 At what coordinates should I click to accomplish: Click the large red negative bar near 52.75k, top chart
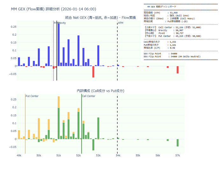93,72
